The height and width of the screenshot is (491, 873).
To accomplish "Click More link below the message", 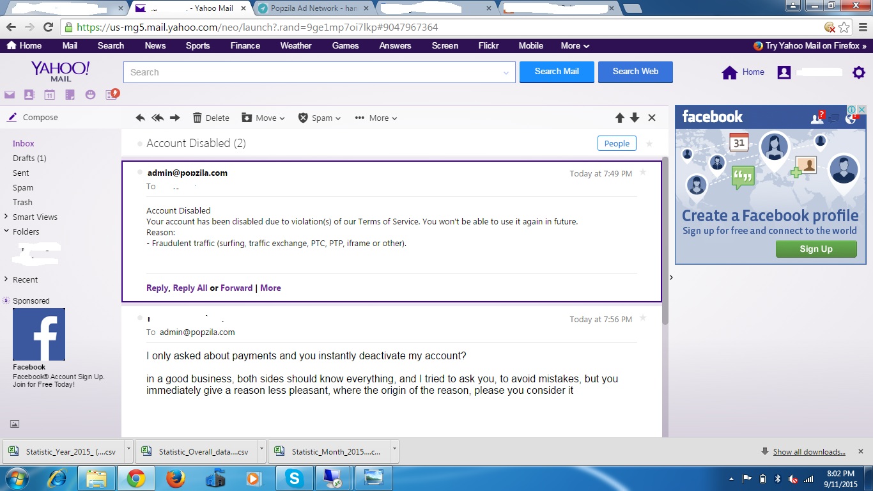I will [270, 288].
